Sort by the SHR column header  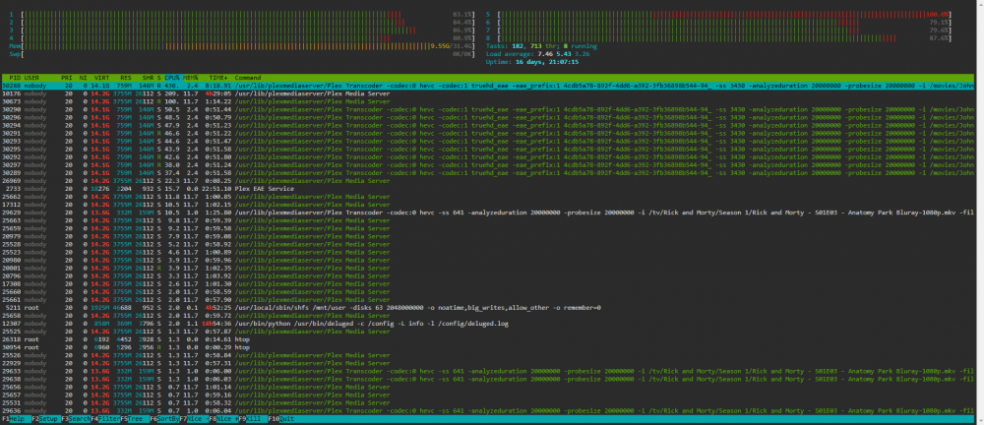(149, 77)
